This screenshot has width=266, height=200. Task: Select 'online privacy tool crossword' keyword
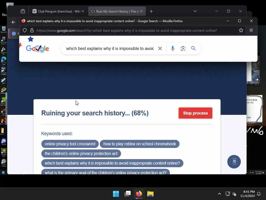coord(70,144)
